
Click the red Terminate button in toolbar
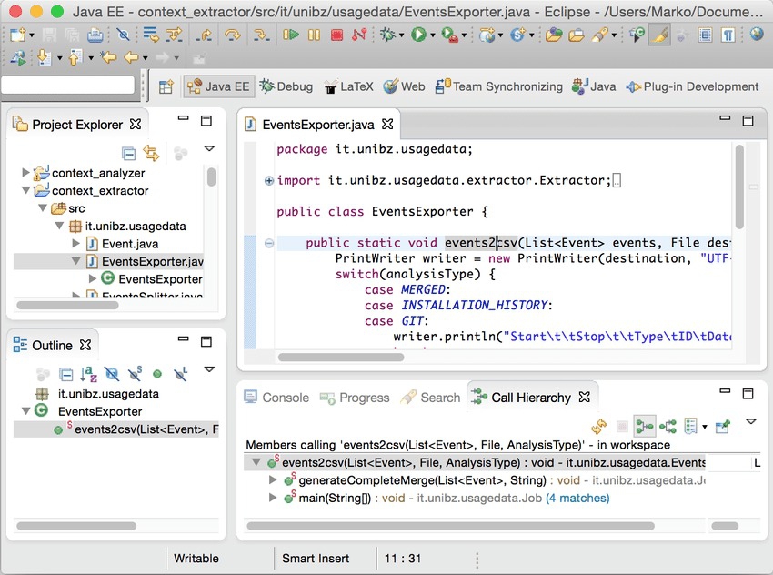337,35
